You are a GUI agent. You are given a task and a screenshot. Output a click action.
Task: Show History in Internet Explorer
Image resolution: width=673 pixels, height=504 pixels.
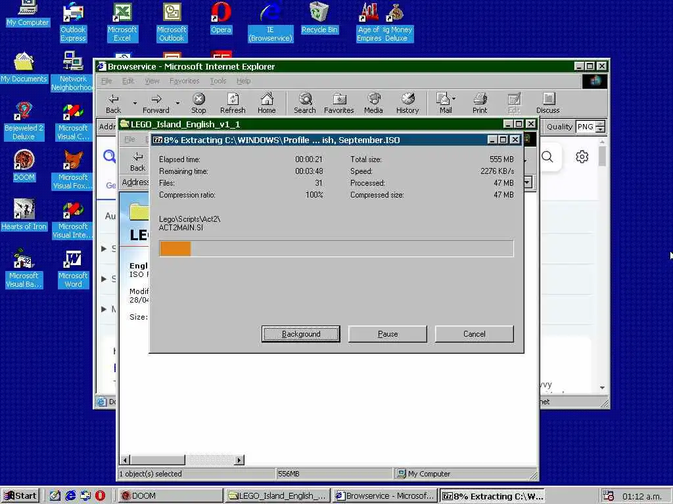click(407, 104)
